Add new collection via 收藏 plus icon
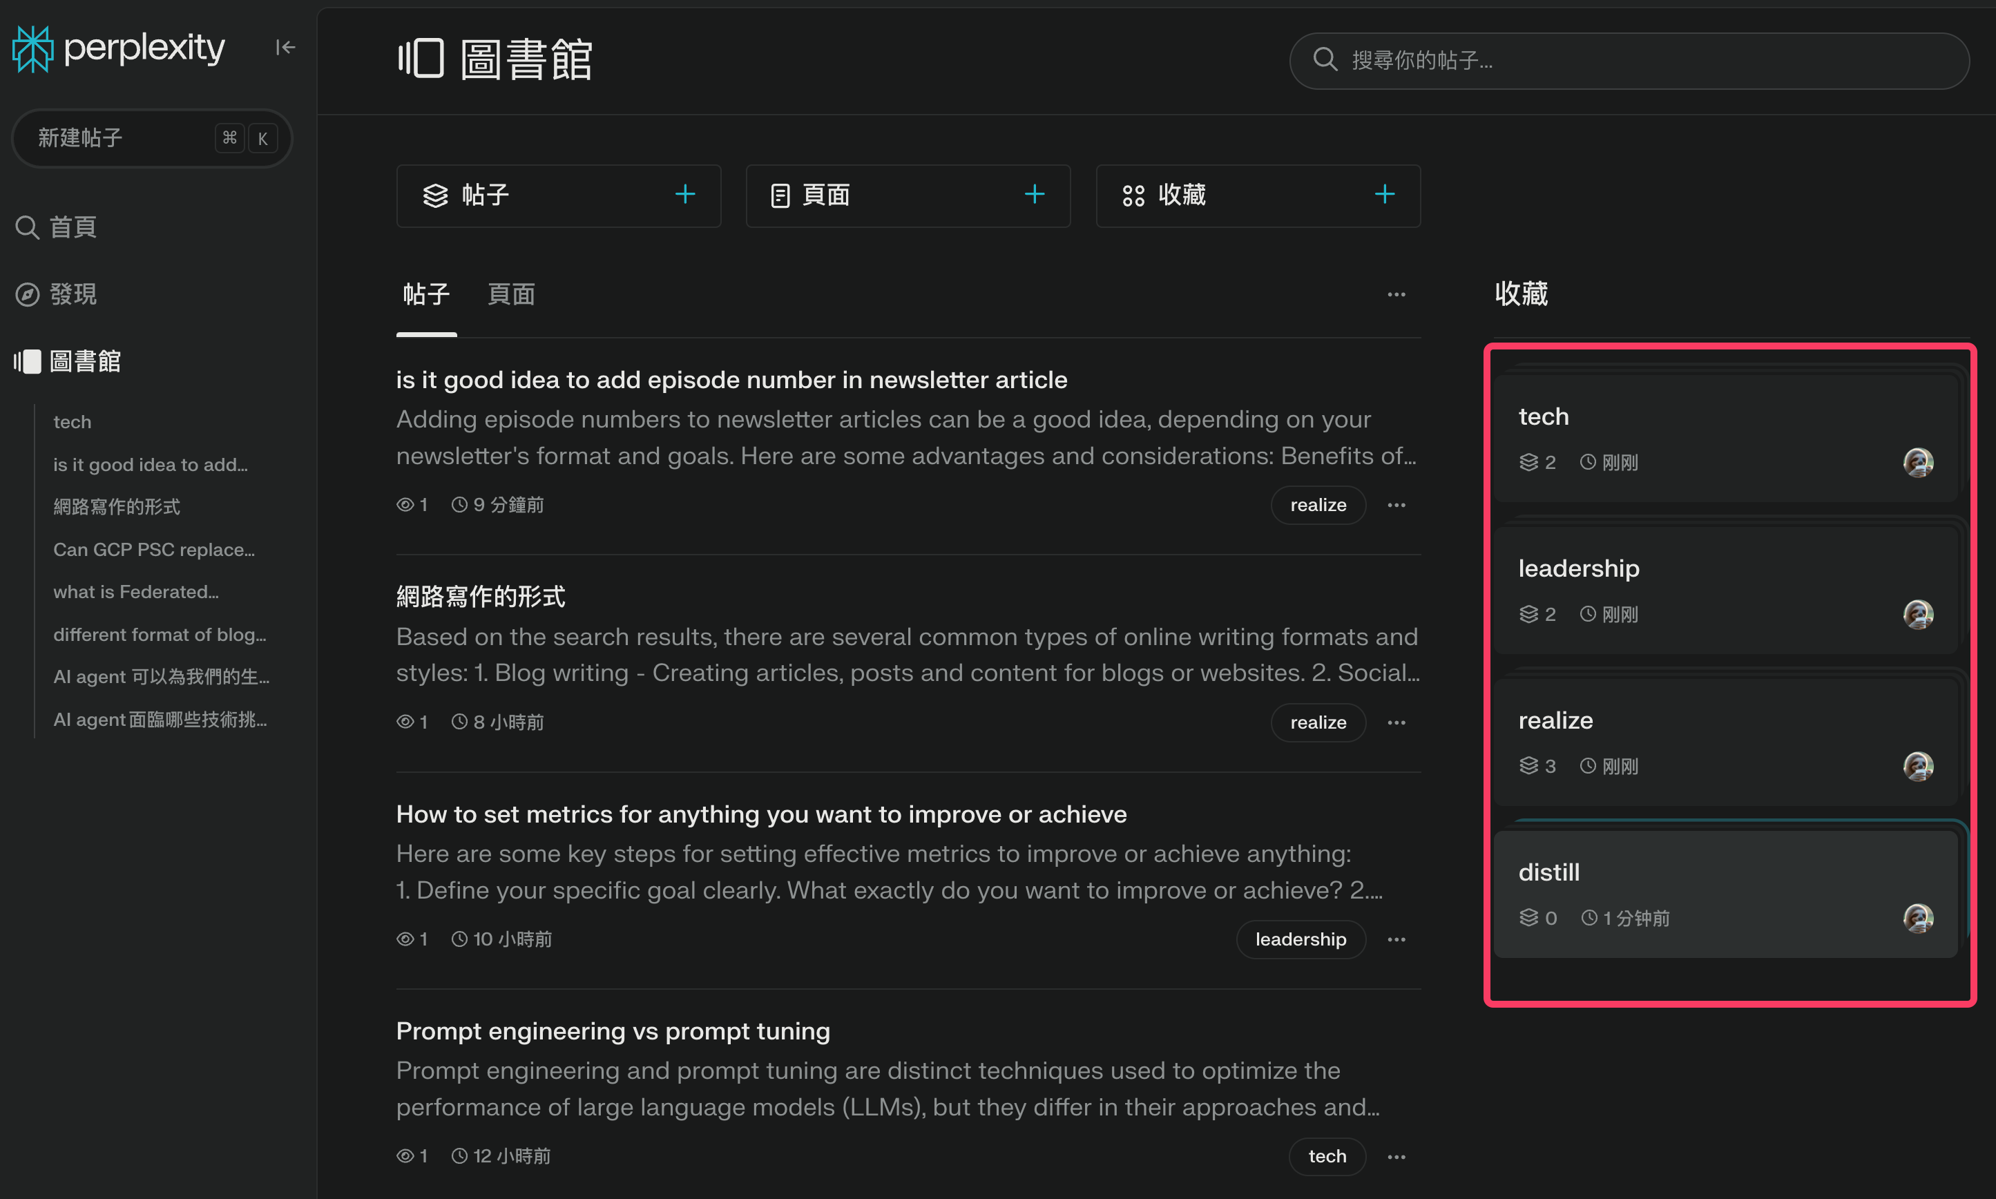Viewport: 1996px width, 1199px height. coord(1385,195)
